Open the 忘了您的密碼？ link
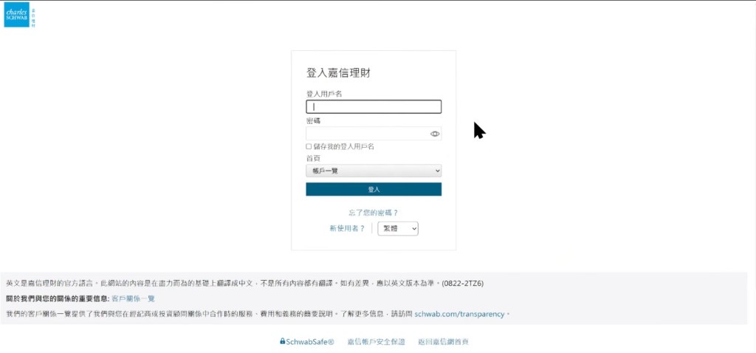756x353 pixels. pos(374,213)
